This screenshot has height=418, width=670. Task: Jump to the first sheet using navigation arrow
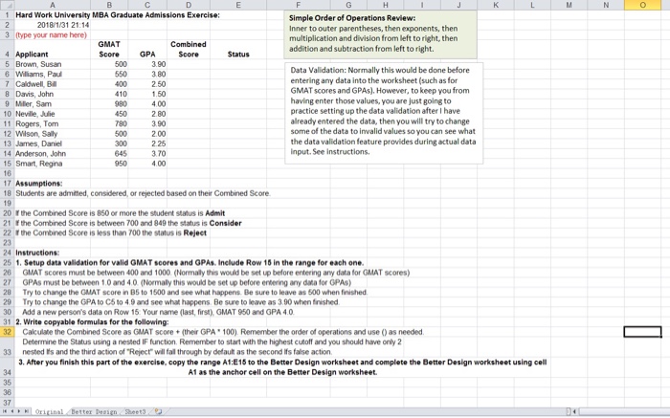pos(6,411)
